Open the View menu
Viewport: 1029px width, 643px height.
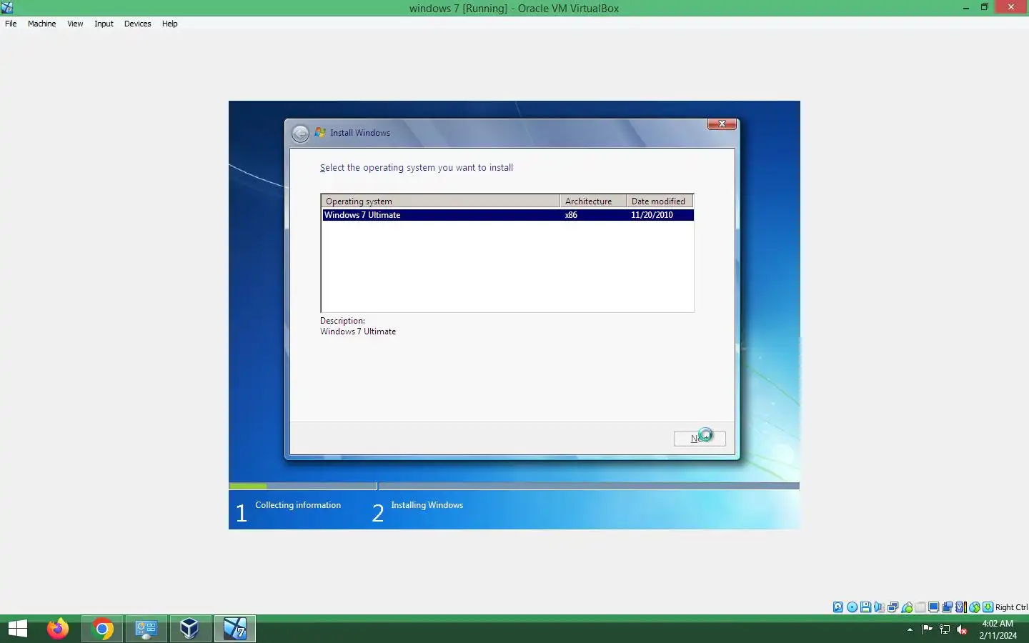tap(75, 24)
